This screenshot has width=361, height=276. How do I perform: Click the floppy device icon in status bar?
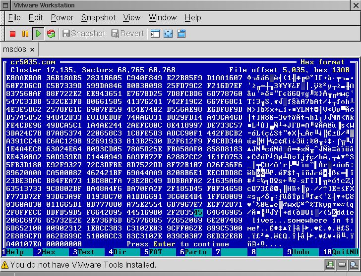point(330,265)
